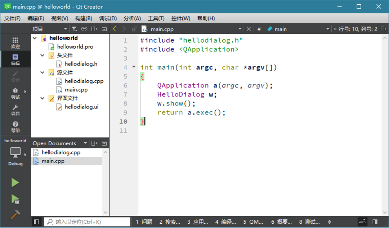This screenshot has width=389, height=228.
Task: Open the 文件(F) menu
Action: [13, 18]
